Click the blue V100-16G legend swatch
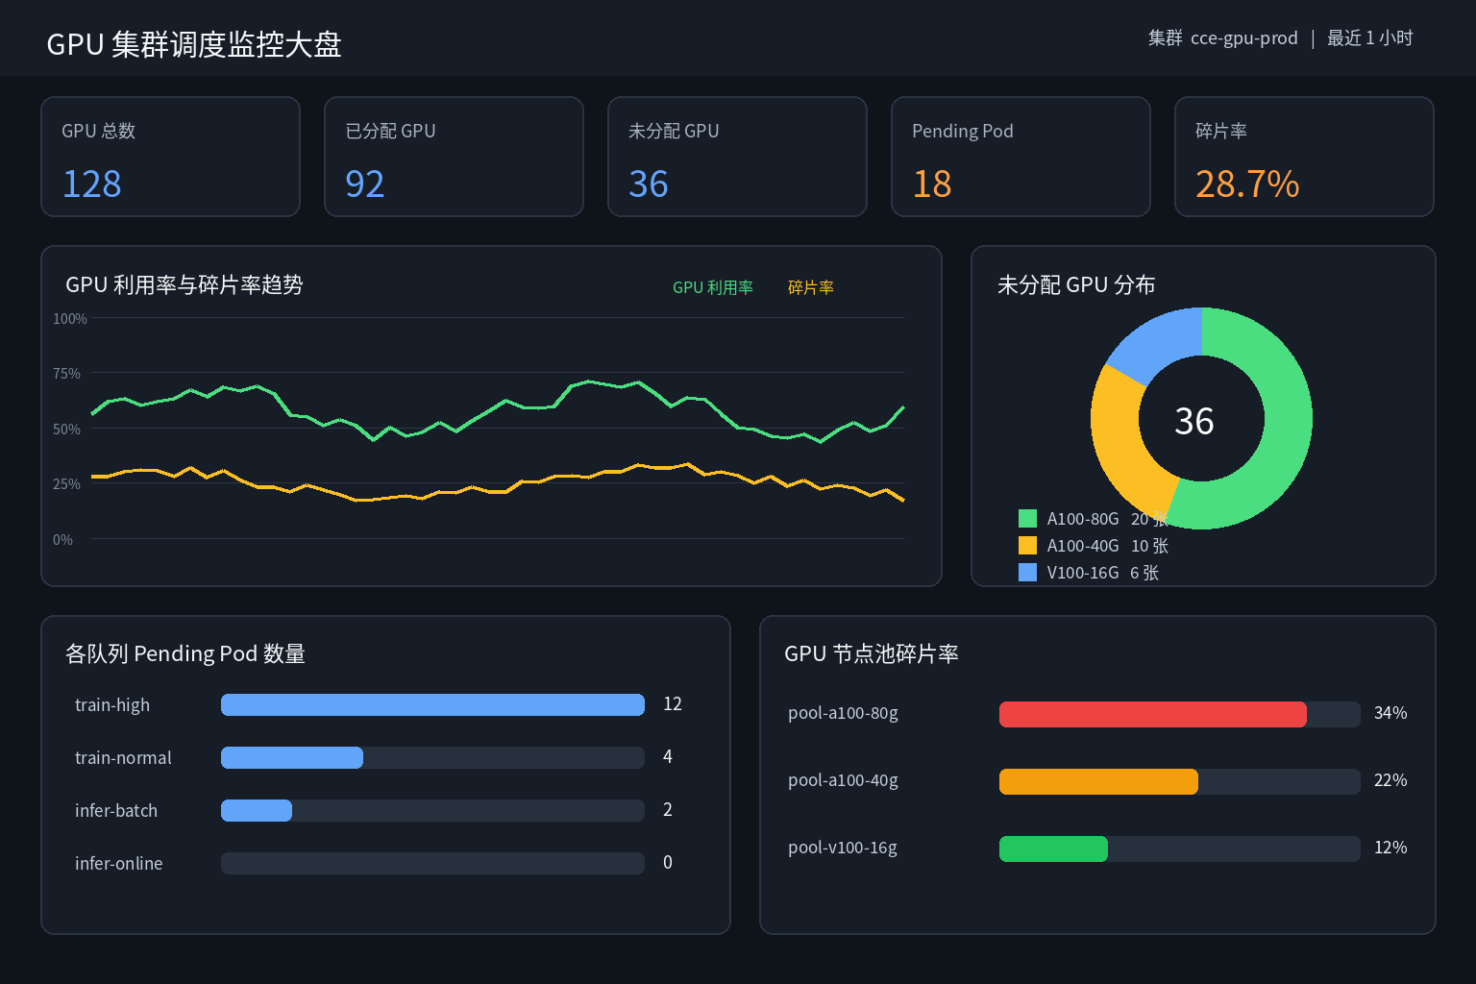 (x=1027, y=573)
